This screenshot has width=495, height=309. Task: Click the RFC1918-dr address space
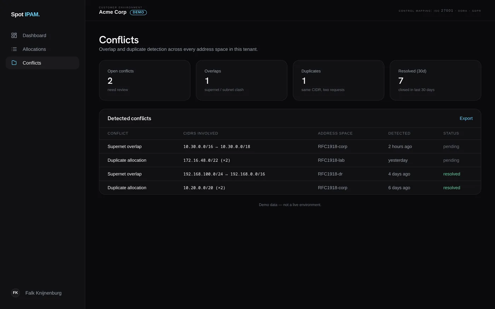[330, 174]
